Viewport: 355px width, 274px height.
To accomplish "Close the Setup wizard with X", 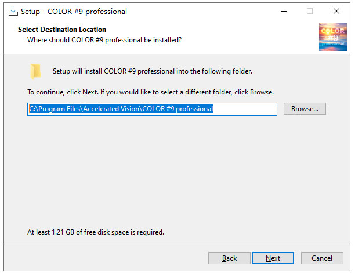I will [x=336, y=11].
